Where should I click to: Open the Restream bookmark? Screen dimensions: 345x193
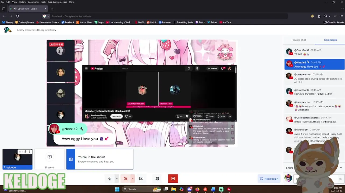[165, 23]
